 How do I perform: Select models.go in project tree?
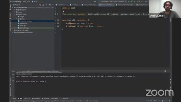23,23
